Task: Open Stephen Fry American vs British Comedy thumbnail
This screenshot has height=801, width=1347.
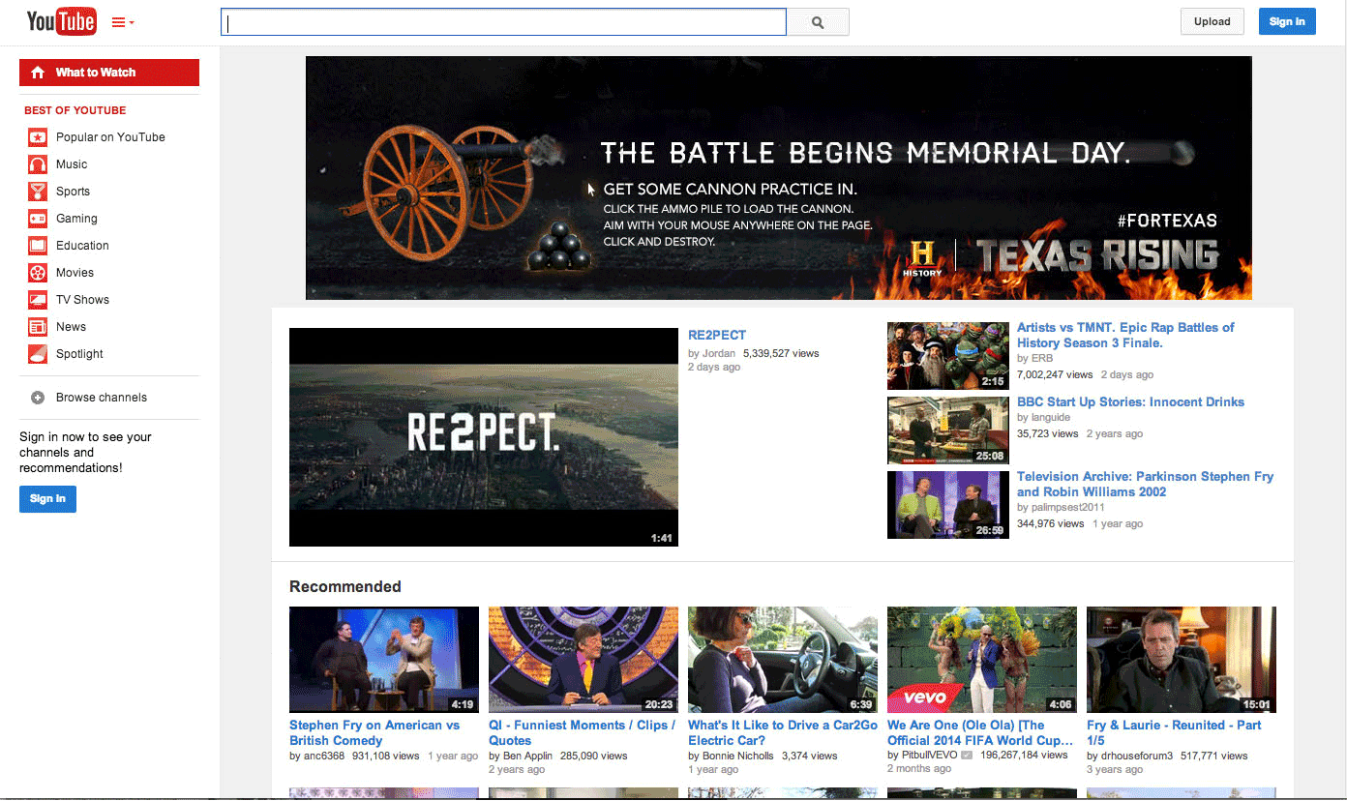Action: (384, 660)
